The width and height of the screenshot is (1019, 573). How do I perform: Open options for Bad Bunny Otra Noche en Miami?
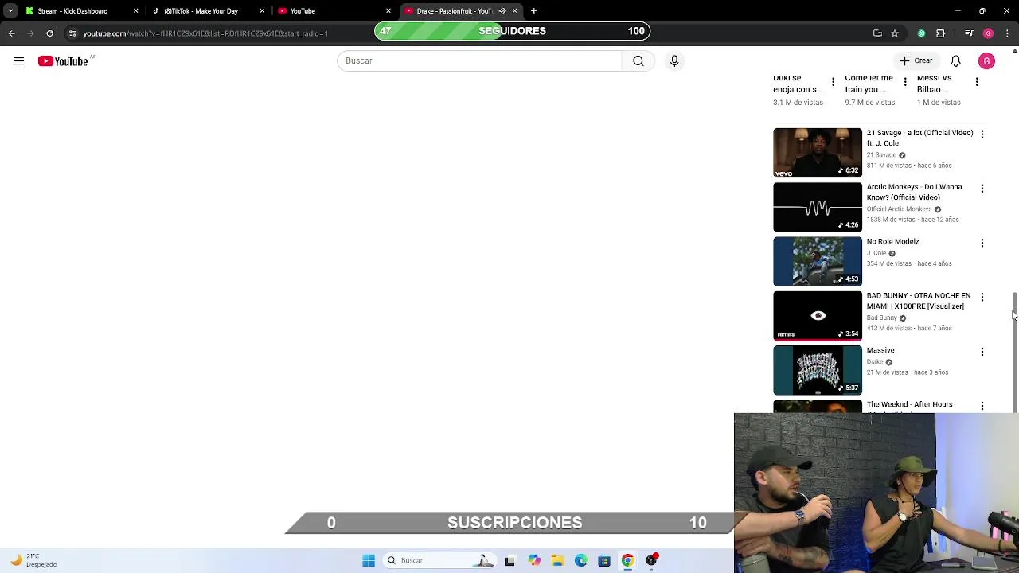coord(982,297)
